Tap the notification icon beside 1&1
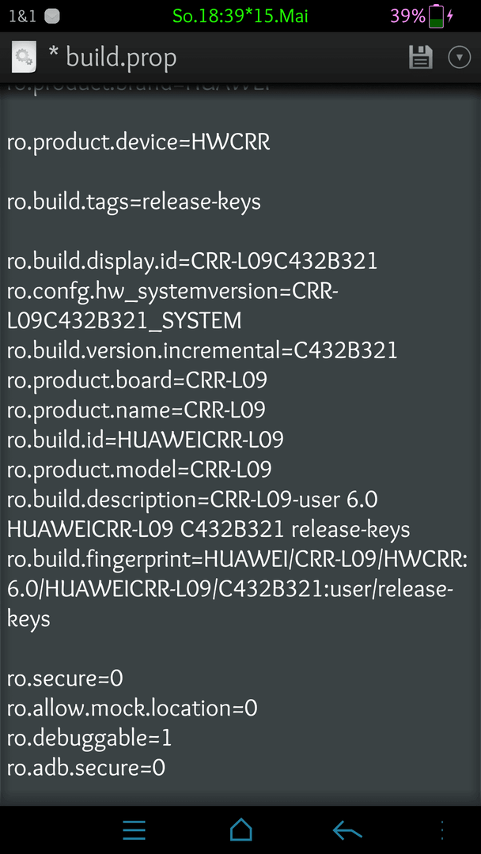 [51, 17]
